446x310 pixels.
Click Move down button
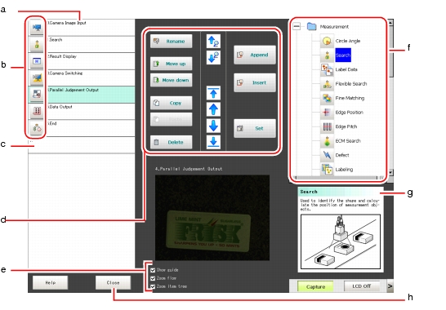point(172,80)
